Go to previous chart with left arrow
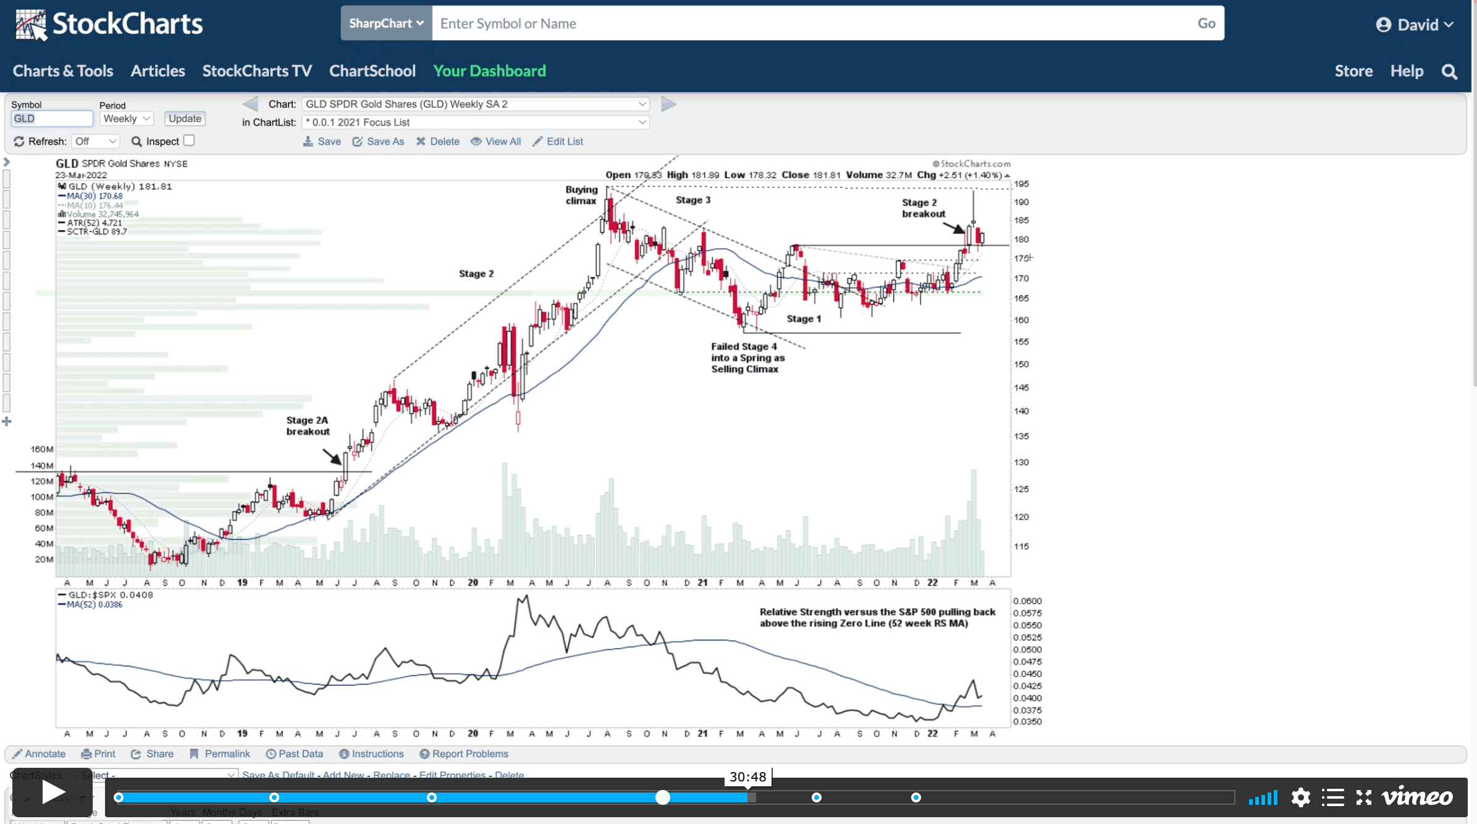The width and height of the screenshot is (1477, 824). click(x=250, y=104)
